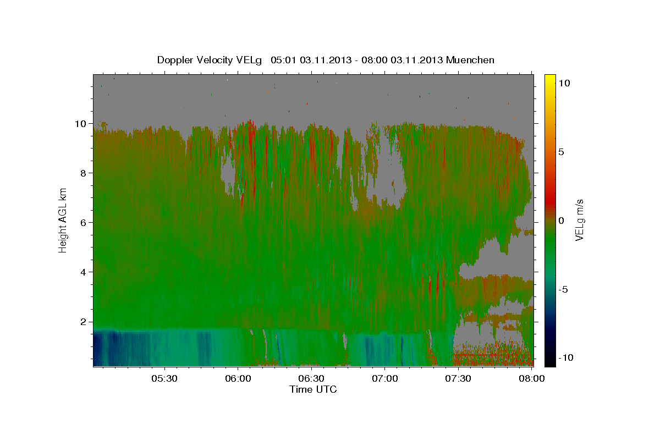
Task: Select the '07:00' time axis label
Action: [384, 378]
